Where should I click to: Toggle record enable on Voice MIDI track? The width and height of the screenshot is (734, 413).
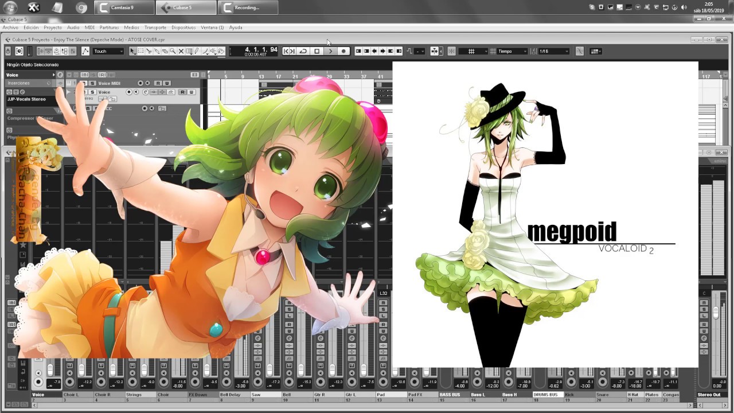(x=140, y=83)
